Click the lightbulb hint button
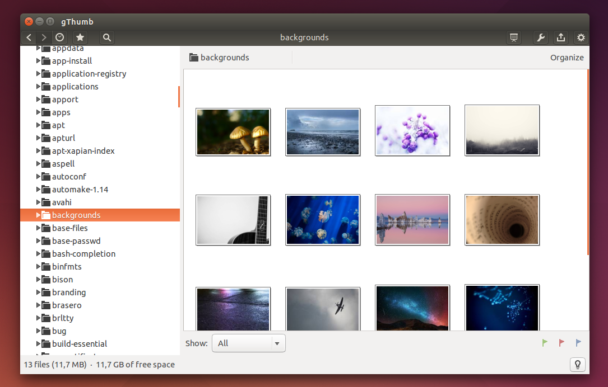 click(x=577, y=364)
